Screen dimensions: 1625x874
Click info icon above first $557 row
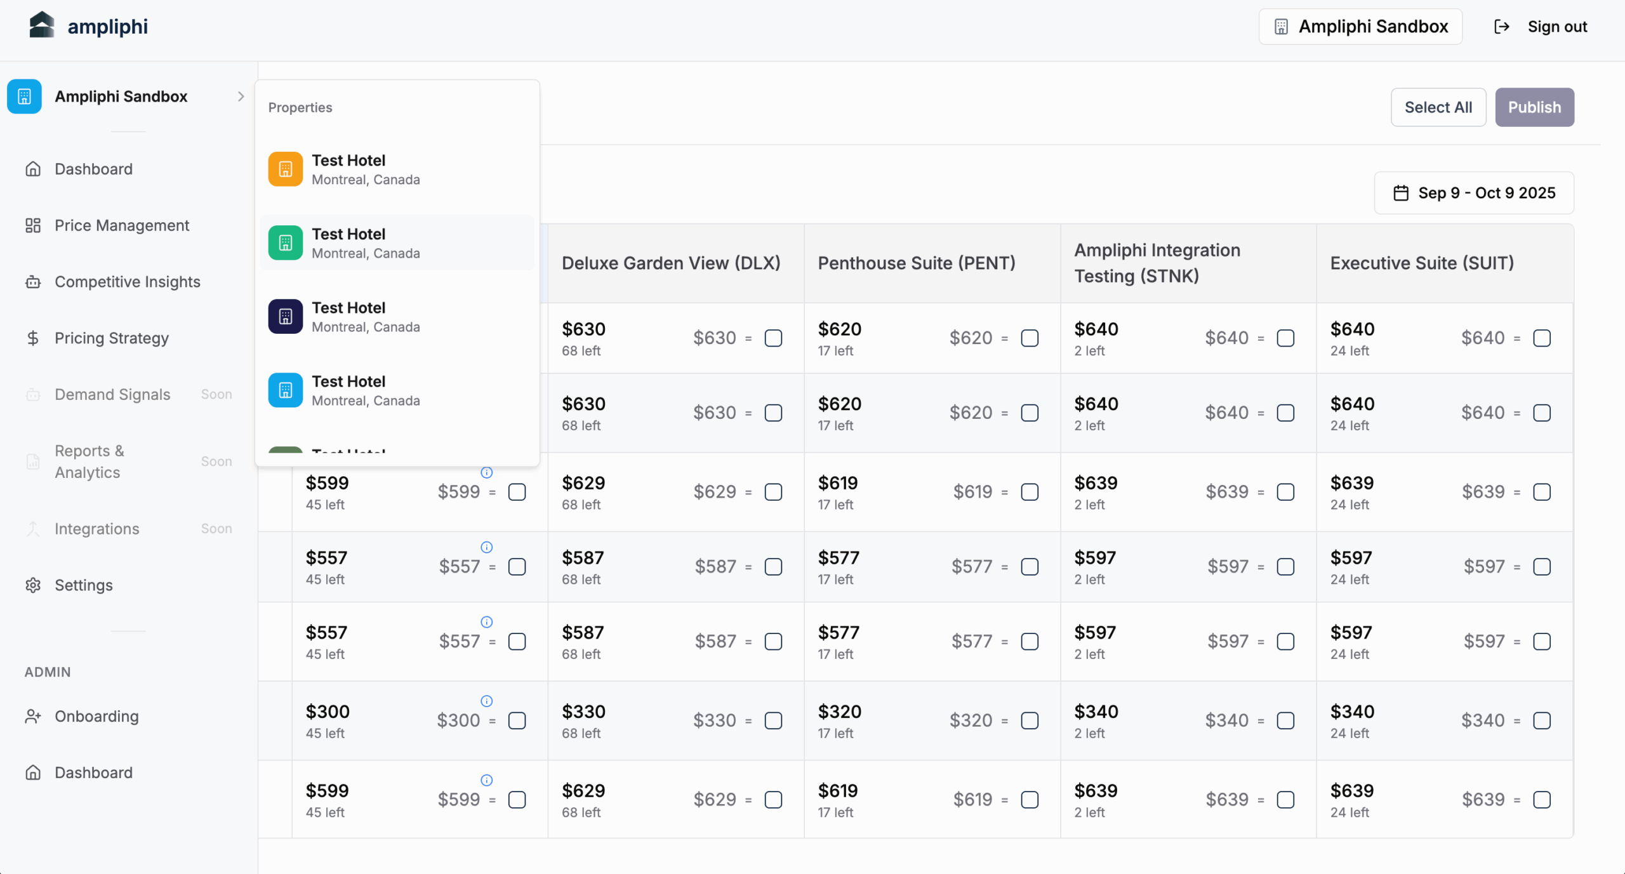[487, 547]
